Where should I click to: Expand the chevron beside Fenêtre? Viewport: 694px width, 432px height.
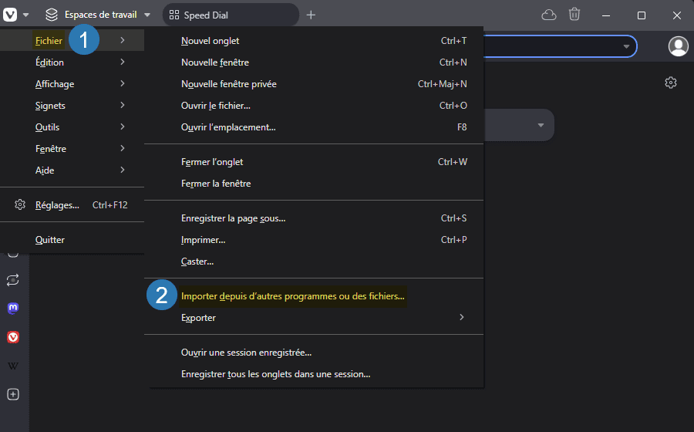(123, 148)
